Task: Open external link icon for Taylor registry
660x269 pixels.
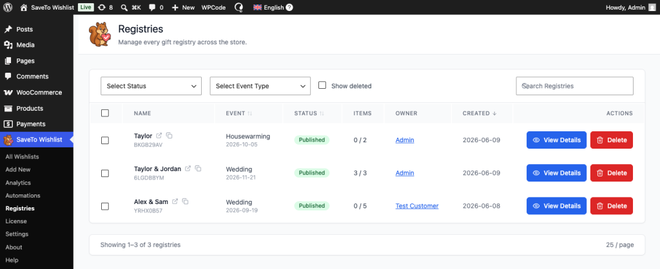Action: [159, 136]
